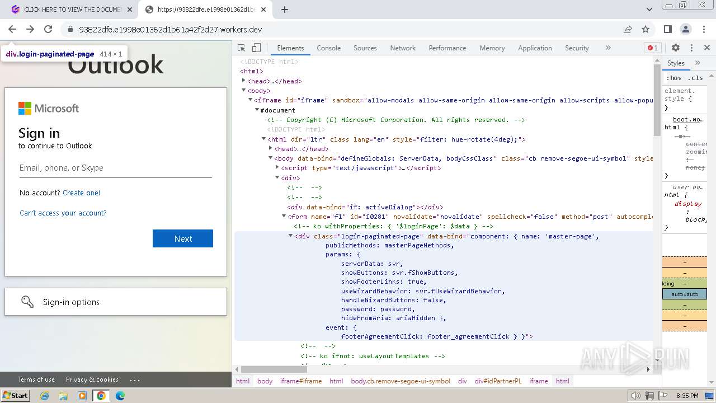
Task: Select the Styles pane tab
Action: [x=676, y=63]
